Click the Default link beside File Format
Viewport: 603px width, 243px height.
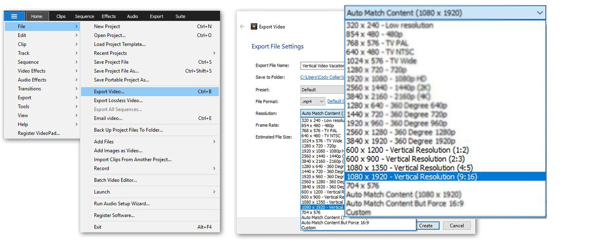(x=336, y=101)
